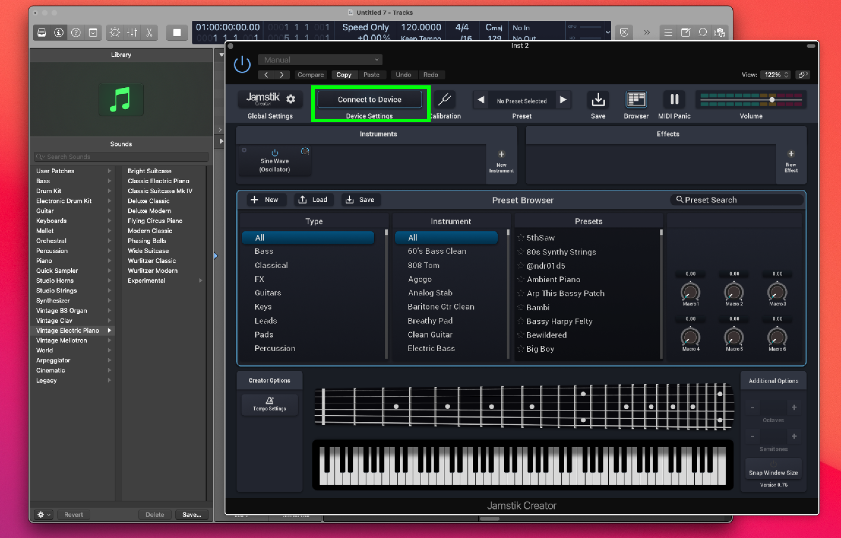841x538 pixels.
Task: Click the previous setting chevron button
Action: 266,75
